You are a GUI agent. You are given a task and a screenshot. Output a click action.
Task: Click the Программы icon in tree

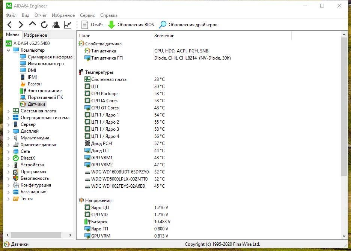[x=16, y=172]
